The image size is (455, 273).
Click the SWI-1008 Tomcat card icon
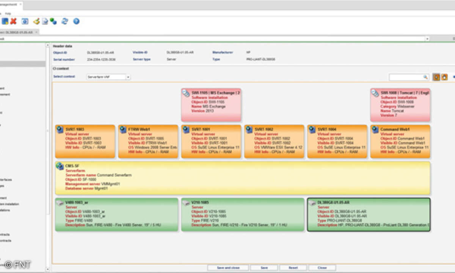click(375, 93)
